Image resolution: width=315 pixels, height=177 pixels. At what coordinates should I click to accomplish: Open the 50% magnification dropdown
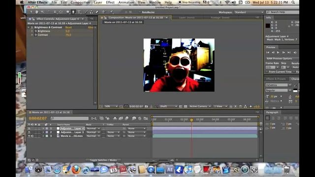click(x=111, y=106)
